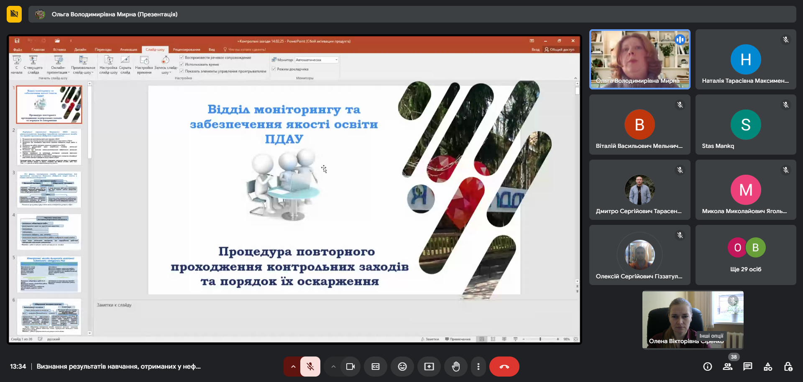
Task: Turn on camera in Meet toolbar
Action: coord(350,367)
